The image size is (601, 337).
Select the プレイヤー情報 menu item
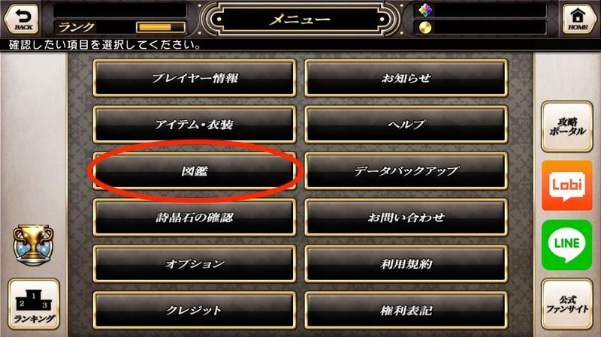(x=195, y=78)
